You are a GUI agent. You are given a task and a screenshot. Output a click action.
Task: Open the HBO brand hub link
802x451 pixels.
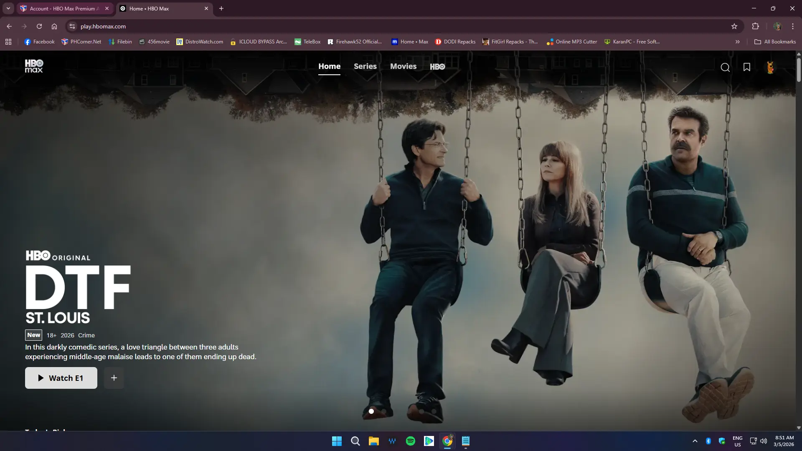(437, 66)
